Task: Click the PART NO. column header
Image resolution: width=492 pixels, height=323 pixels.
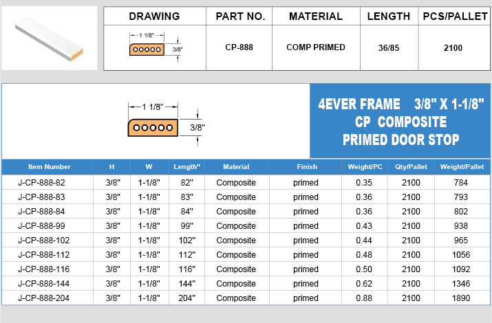Action: coord(240,16)
